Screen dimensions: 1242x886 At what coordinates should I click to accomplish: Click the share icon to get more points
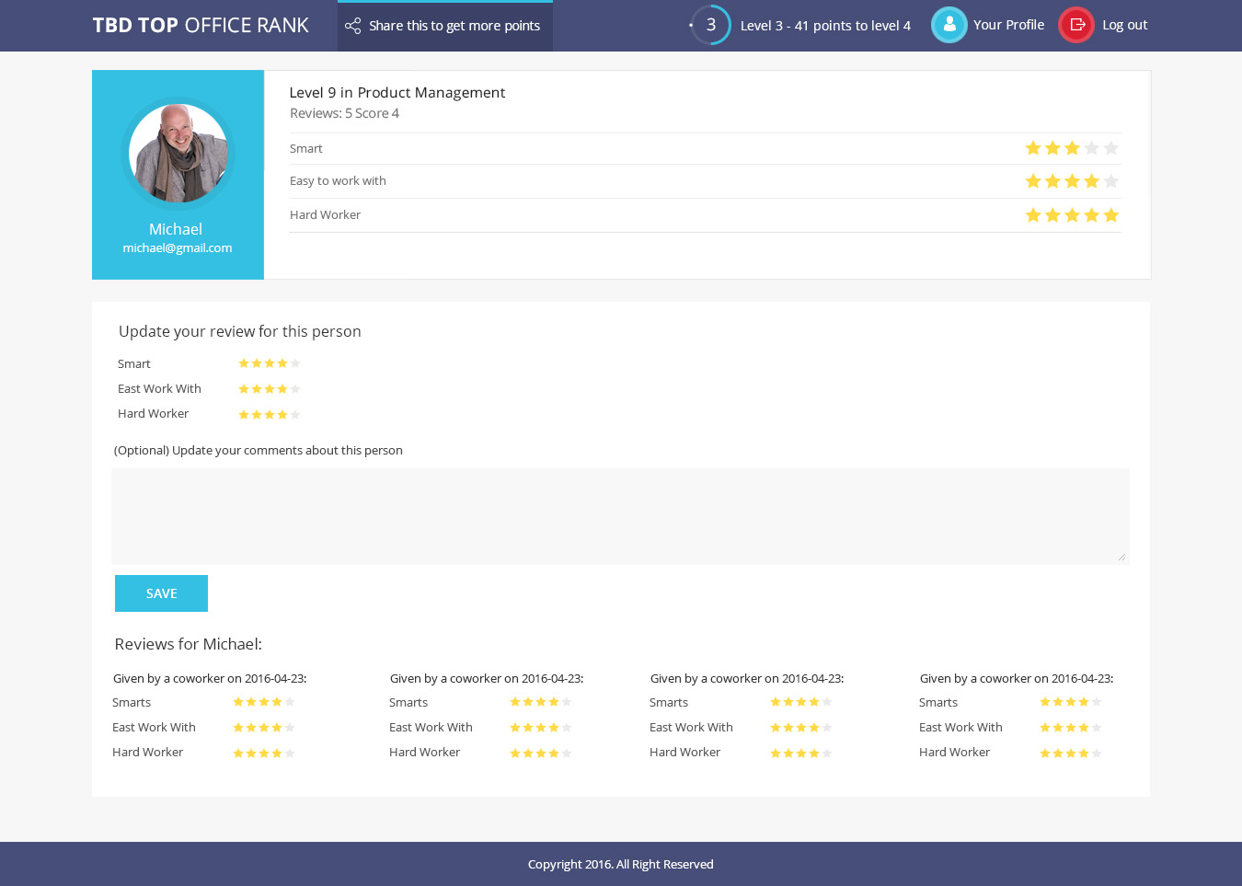[352, 26]
